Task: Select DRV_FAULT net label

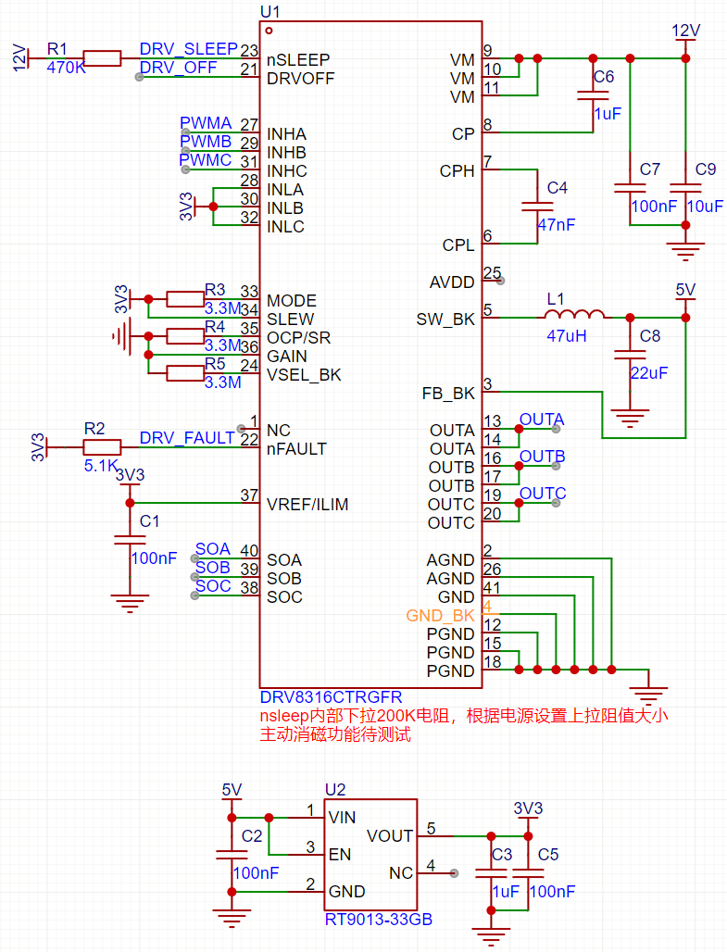Action: pyautogui.click(x=187, y=438)
